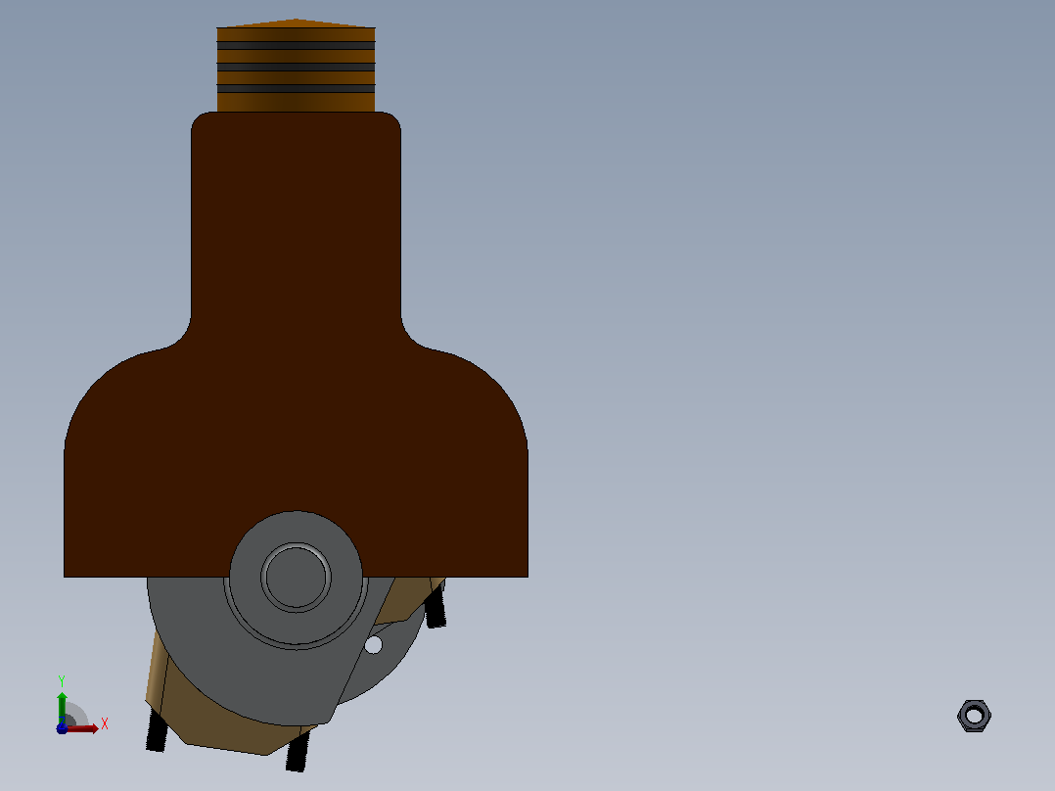
Task: Select the black bolt at bottom center
Action: click(x=298, y=751)
